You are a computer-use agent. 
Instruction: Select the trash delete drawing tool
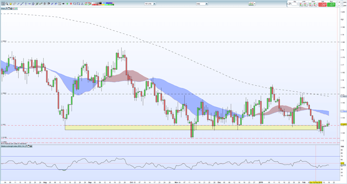pyautogui.click(x=44, y=4)
